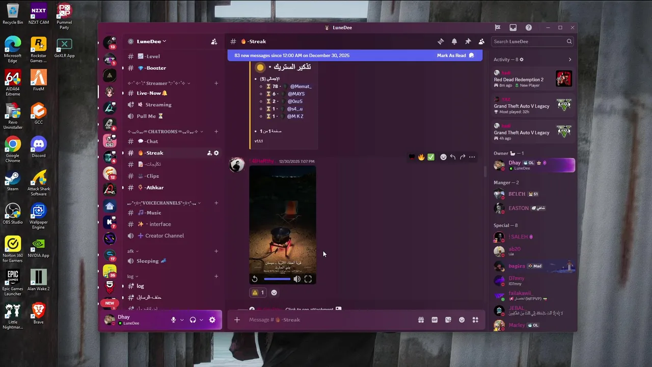Image resolution: width=652 pixels, height=367 pixels.
Task: Click NEW unread indicator in server list
Action: pos(110,303)
